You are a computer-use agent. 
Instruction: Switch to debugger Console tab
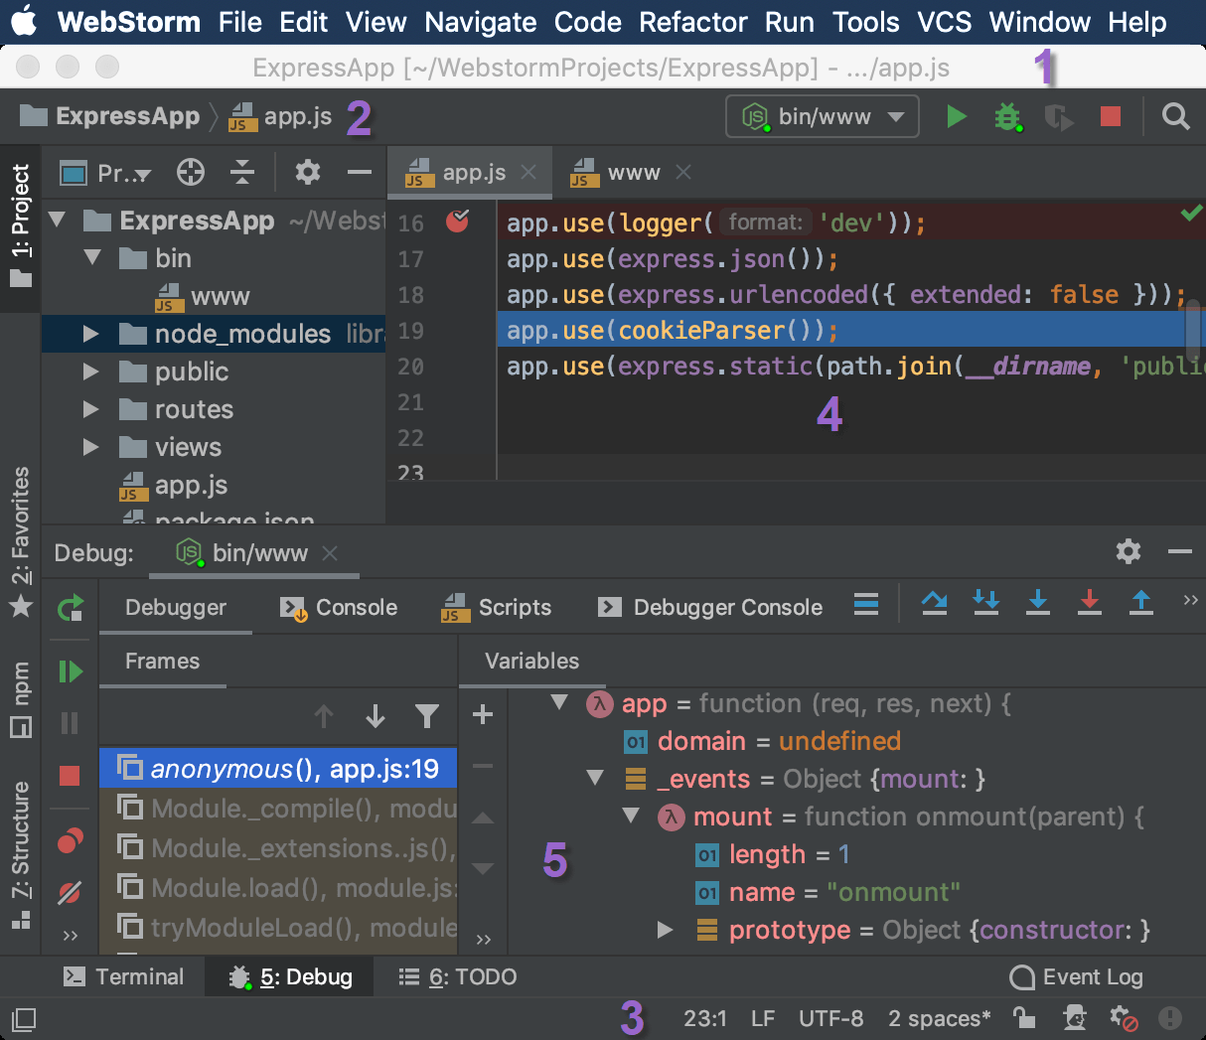coord(339,608)
